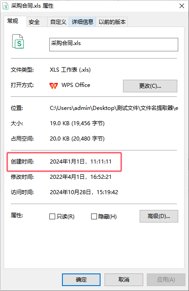Toggle the 隐藏(H) hidden checkbox

click(94, 216)
